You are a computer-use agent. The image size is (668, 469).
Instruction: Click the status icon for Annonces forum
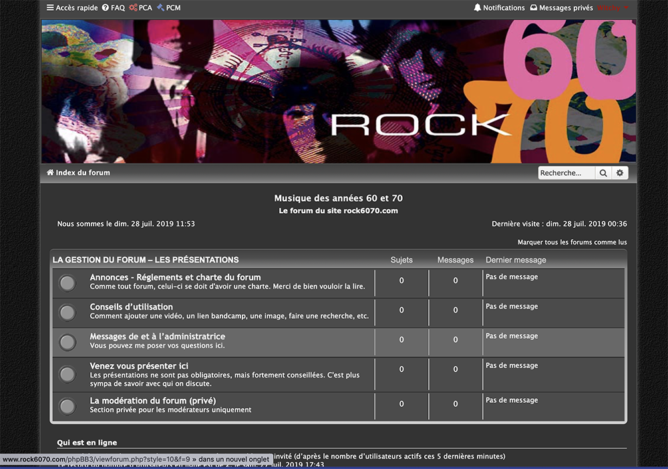67,283
